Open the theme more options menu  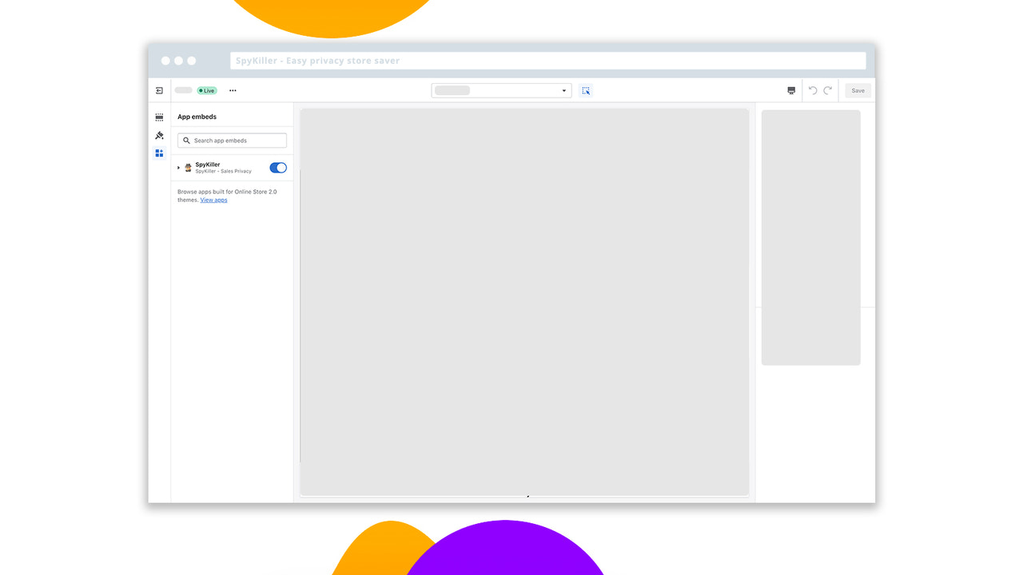[x=233, y=90]
